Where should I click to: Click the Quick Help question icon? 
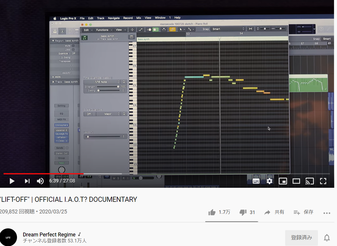[69, 31]
